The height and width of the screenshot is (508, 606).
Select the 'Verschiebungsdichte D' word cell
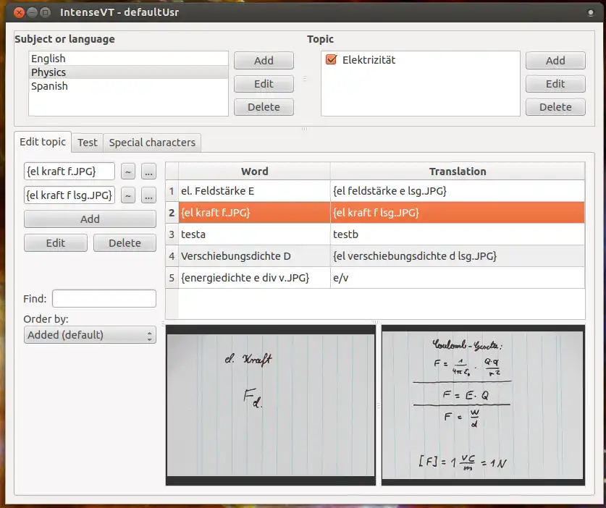coord(254,255)
